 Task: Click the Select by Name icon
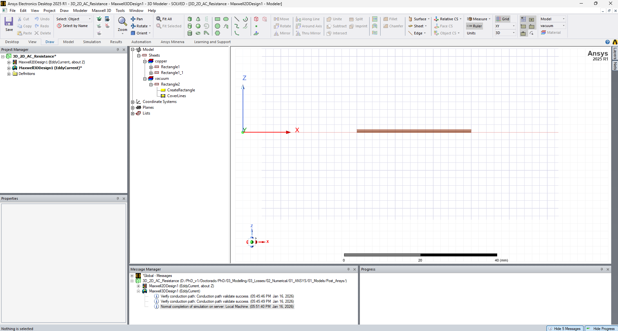[x=72, y=26]
